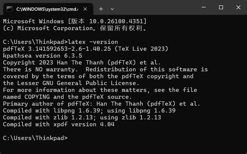The width and height of the screenshot is (247, 154).
Task: Click the 'Copyright 2023 Han The Thanh' line
Action: 82,63
